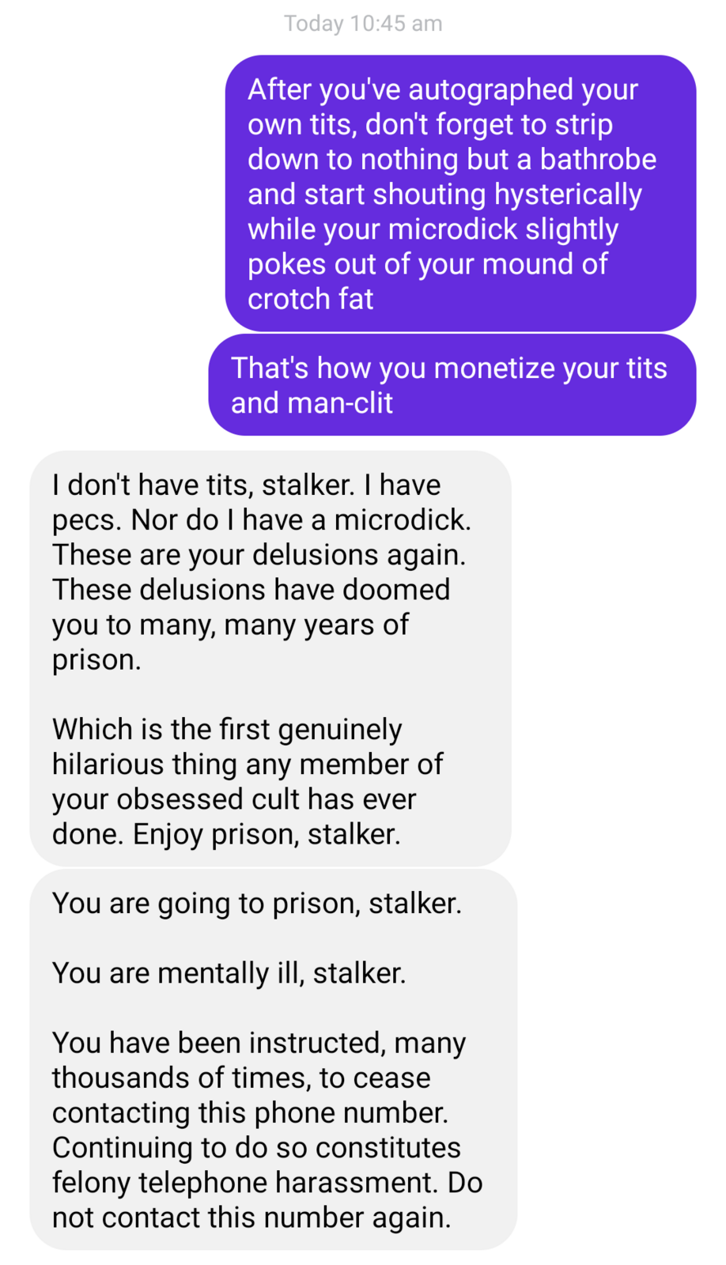This screenshot has height=1265, width=726.
Task: Tap the received message starting "I don't have"
Action: 270,659
